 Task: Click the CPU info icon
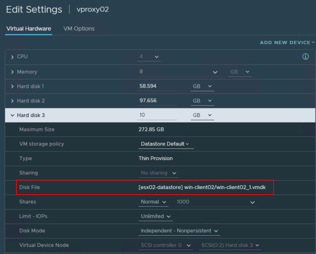click(305, 57)
